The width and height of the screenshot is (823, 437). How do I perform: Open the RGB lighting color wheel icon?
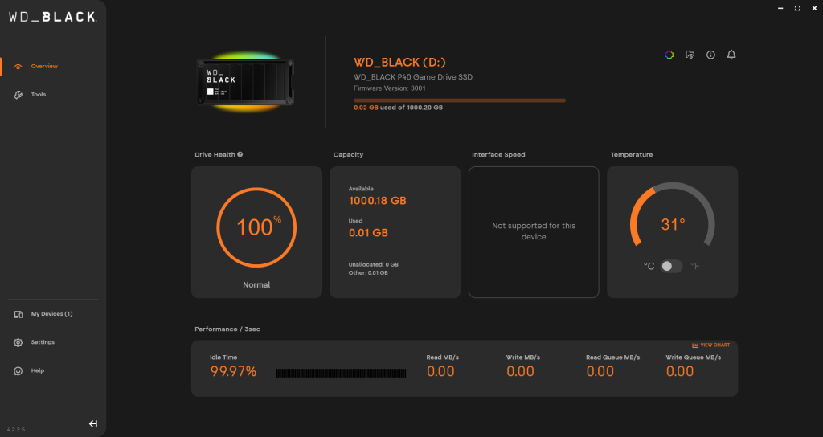click(x=669, y=55)
